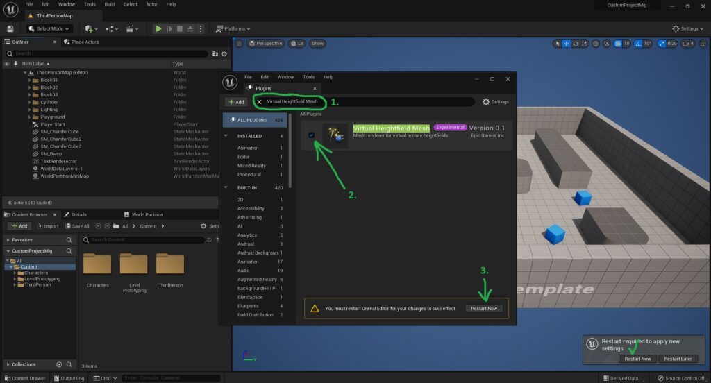Open Source Control status in status bar
Viewport: 711px width, 383px height.
681,378
